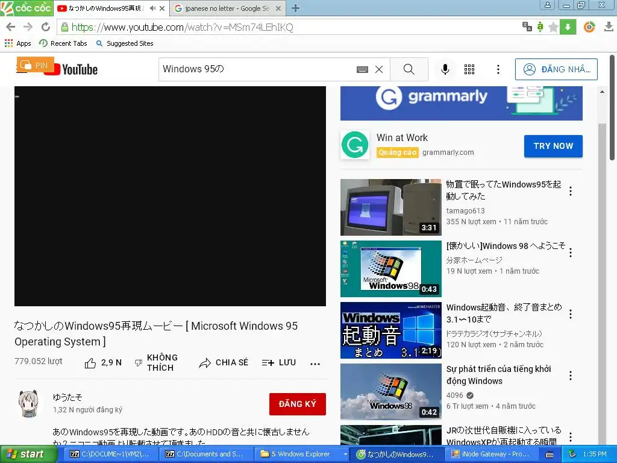Share the video with CHIA SẺ
The height and width of the screenshot is (463, 617).
coord(224,362)
